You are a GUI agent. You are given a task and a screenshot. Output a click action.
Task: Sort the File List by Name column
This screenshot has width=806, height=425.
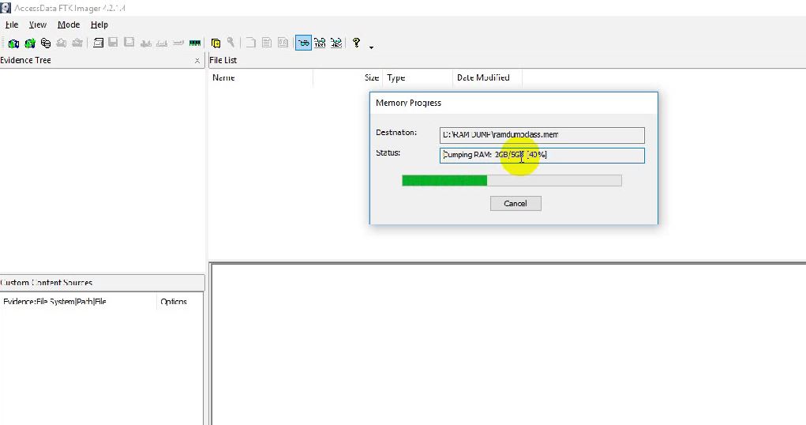[261, 77]
